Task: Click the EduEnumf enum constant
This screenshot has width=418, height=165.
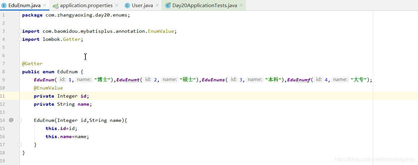Action: [299, 80]
